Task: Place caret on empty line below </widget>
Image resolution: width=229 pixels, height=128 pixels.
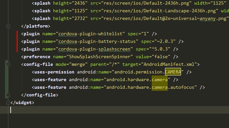Action: [x=115, y=110]
